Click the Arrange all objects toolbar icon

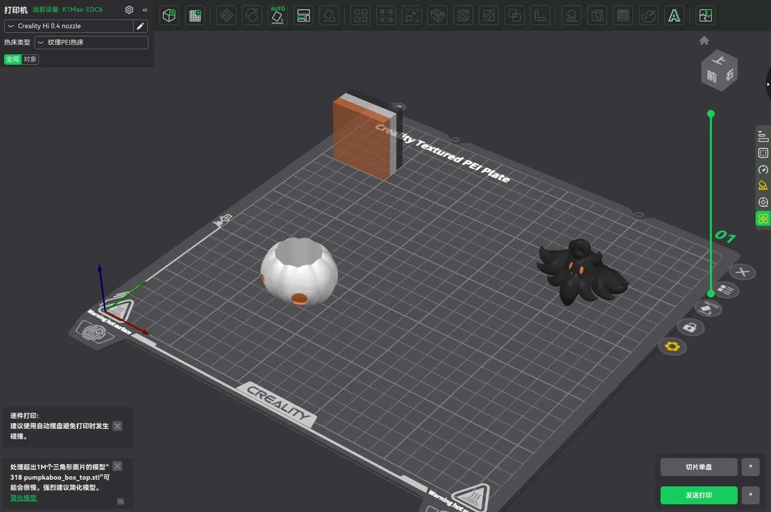coord(304,15)
